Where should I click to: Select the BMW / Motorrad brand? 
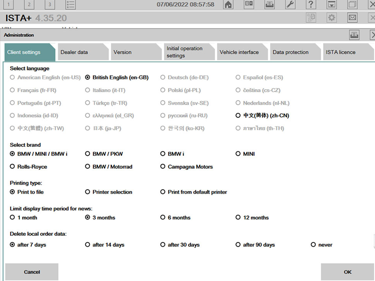point(108,167)
